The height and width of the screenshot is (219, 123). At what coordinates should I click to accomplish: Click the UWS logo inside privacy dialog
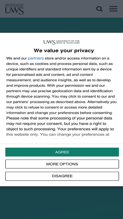62,42
